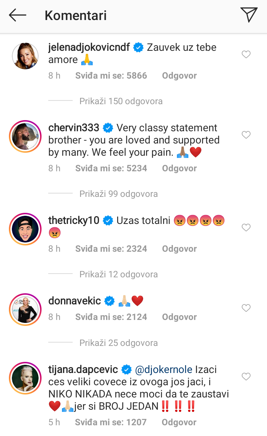
Task: Open jelenadjokovicndf's profile picture
Action: pos(25,56)
